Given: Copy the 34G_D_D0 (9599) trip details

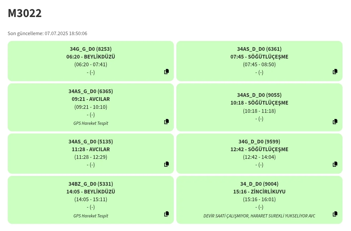Looking at the screenshot, I should coord(335,164).
